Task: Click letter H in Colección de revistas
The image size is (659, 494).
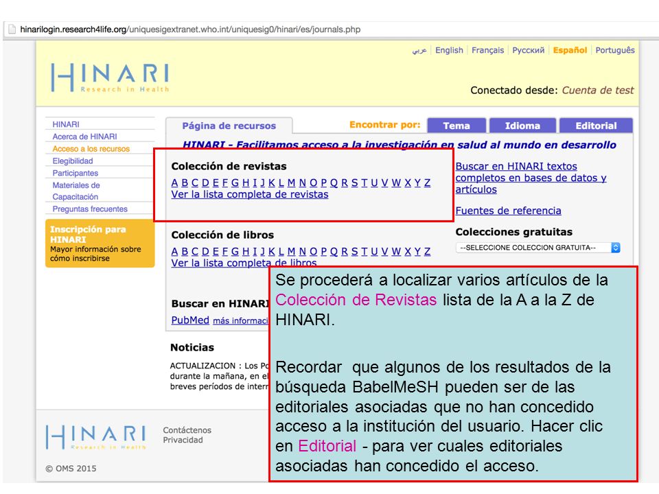Action: pyautogui.click(x=246, y=183)
